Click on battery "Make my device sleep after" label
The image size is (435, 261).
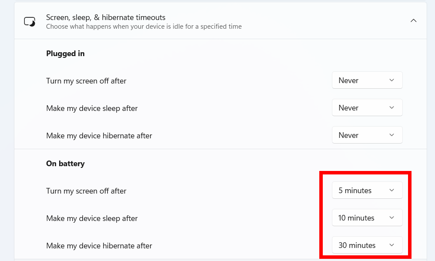(92, 218)
